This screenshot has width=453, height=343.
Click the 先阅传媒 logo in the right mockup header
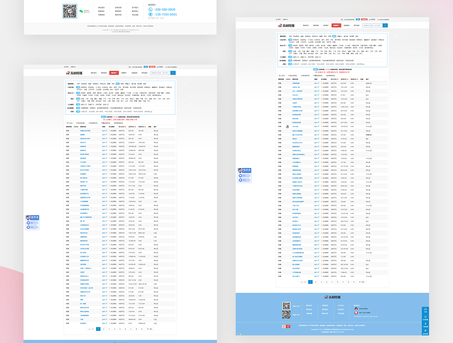tap(286, 26)
